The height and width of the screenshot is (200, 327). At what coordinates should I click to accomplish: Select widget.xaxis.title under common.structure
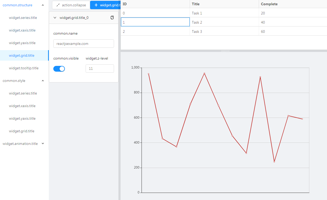(x=23, y=30)
